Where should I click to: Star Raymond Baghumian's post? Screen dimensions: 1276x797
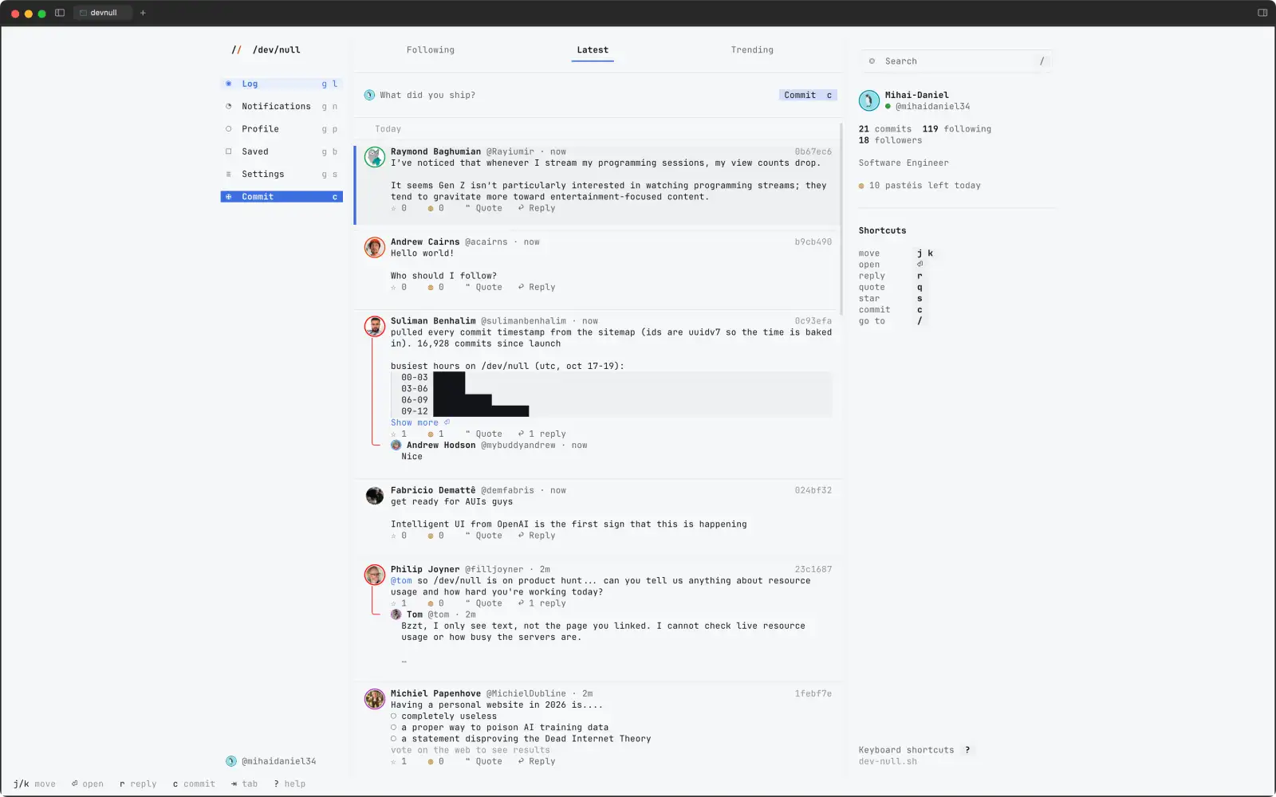[399, 208]
